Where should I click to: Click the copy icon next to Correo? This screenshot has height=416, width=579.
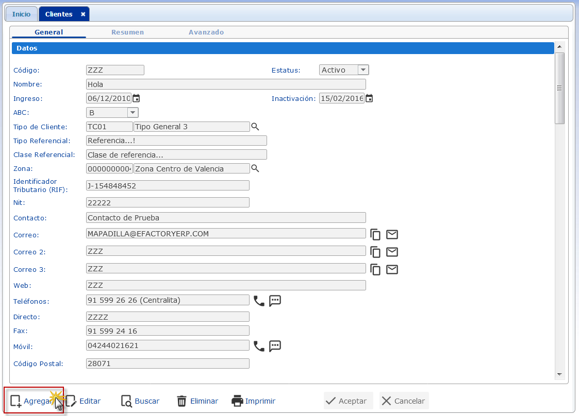click(376, 235)
